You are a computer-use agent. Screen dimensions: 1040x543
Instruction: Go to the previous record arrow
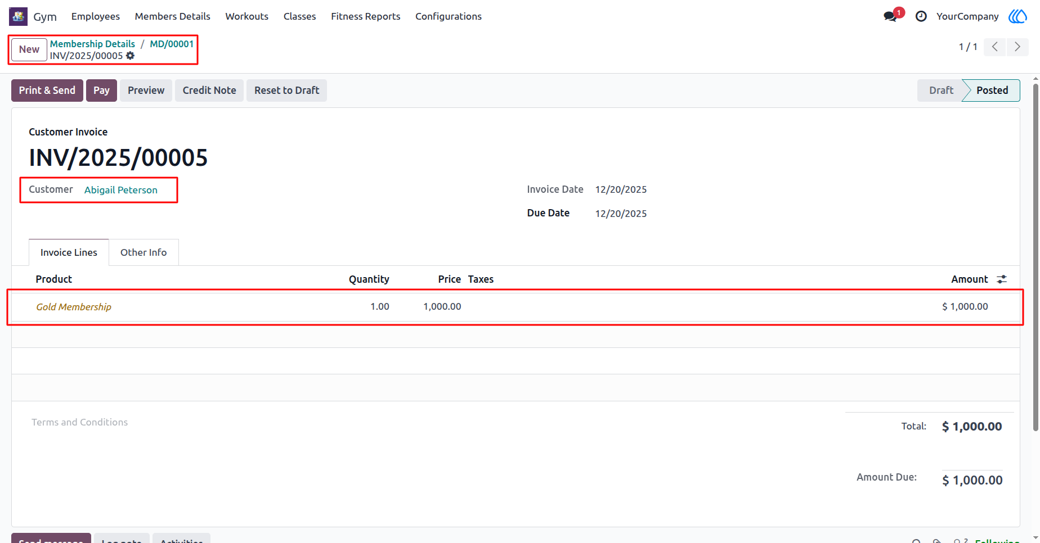click(x=995, y=47)
